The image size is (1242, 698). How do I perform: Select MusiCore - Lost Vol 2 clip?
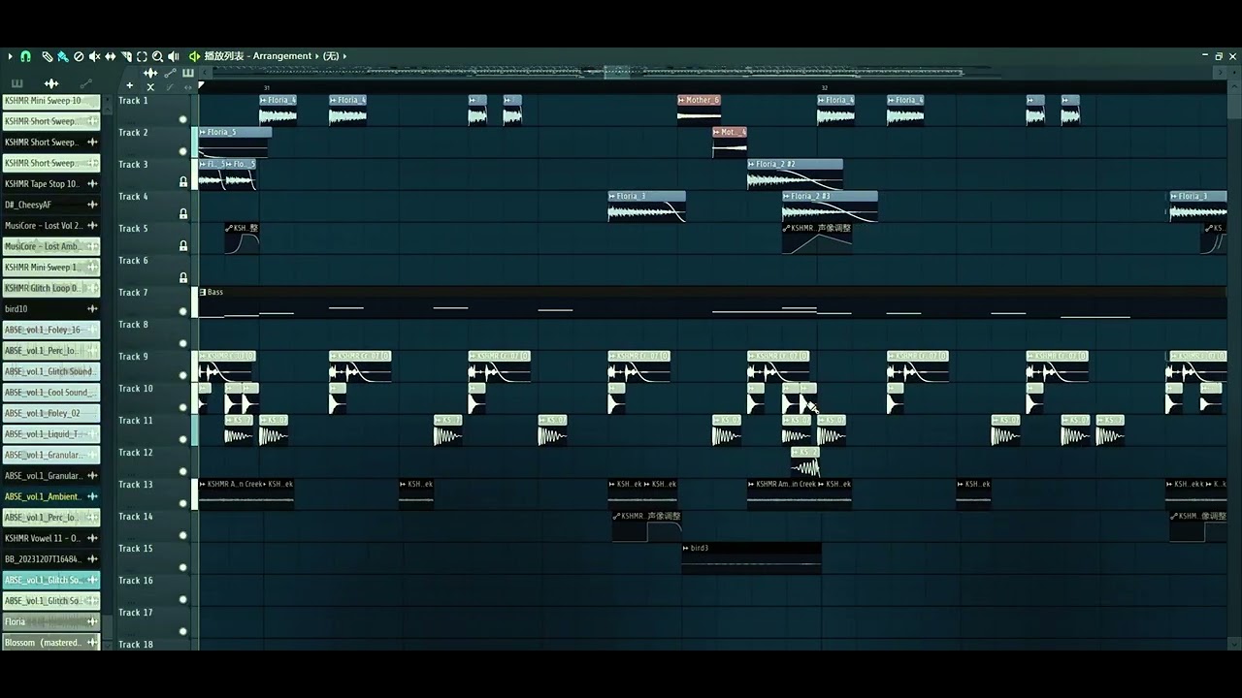[x=51, y=226]
